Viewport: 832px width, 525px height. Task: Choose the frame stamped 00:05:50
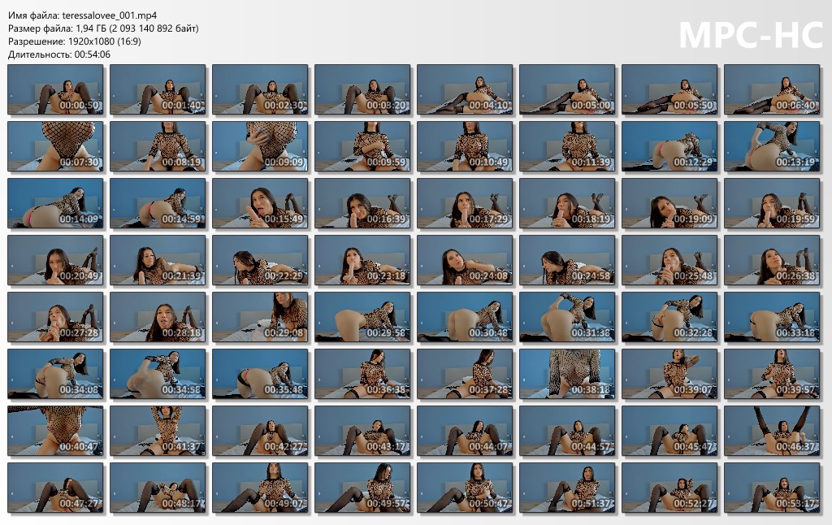tap(669, 89)
